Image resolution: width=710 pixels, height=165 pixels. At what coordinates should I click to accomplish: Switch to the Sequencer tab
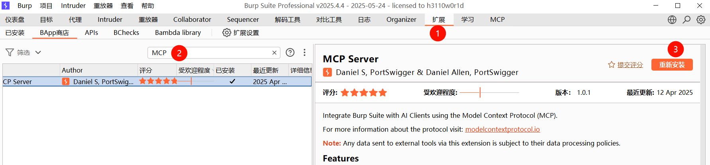click(x=243, y=19)
